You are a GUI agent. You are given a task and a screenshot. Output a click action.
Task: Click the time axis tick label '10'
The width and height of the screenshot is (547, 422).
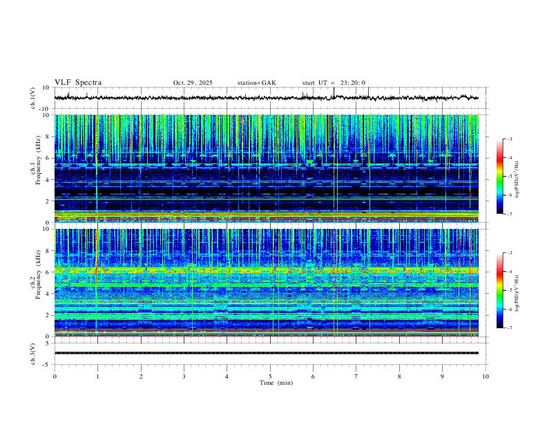coord(486,376)
